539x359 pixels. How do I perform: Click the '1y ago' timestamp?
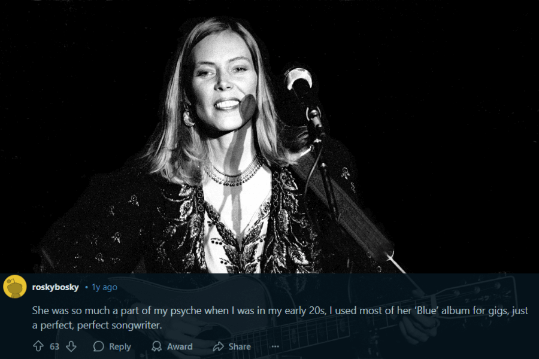click(x=103, y=287)
